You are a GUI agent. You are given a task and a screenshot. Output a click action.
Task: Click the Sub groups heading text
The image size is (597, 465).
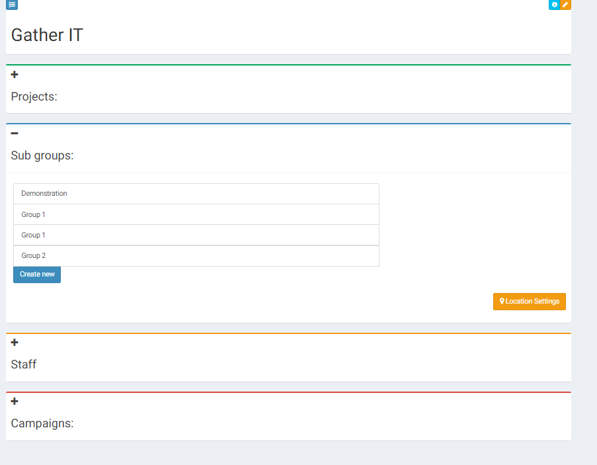[42, 156]
